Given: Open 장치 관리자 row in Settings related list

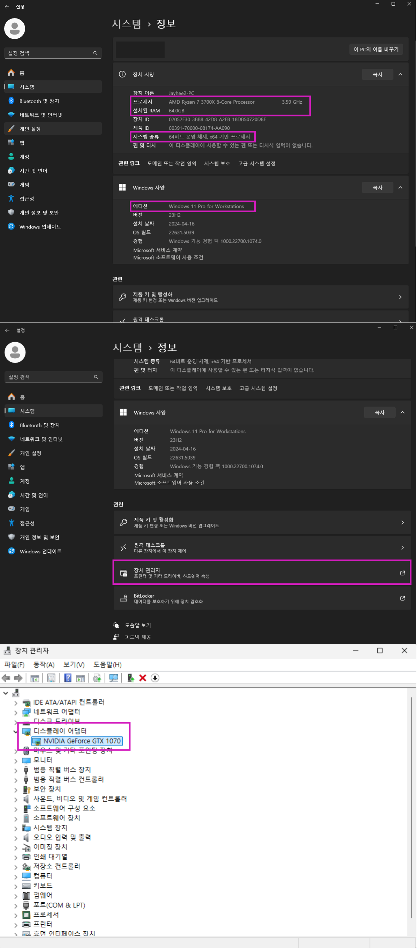Looking at the screenshot, I should pos(262,572).
